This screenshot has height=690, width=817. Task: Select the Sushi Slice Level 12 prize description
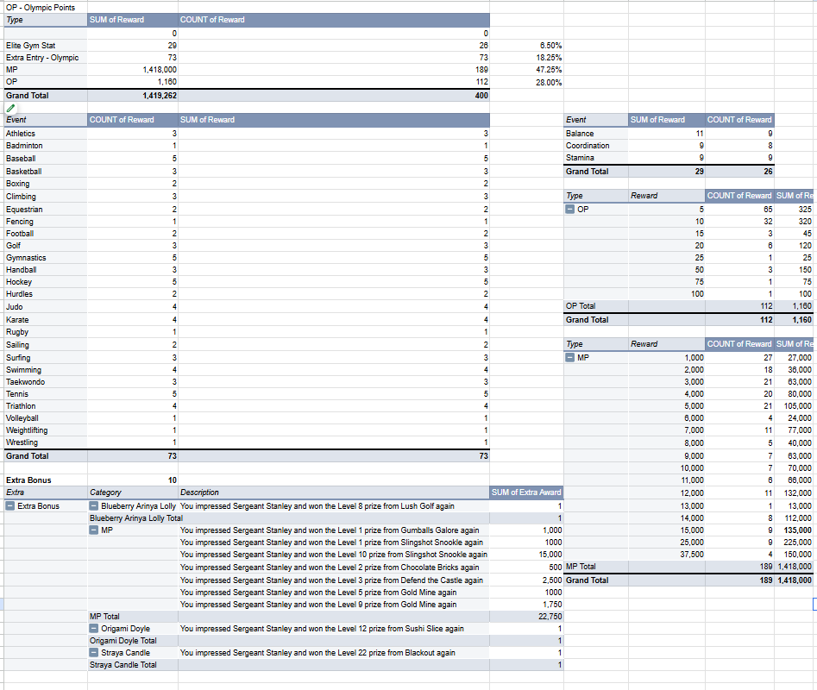(x=322, y=629)
